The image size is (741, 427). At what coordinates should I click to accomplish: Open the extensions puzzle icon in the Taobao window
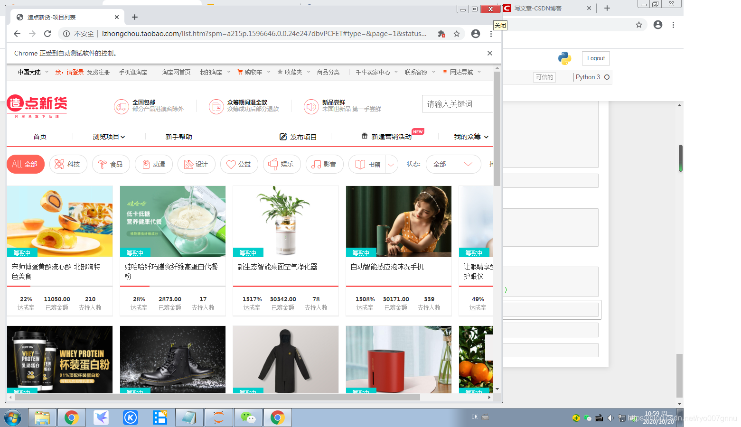click(x=441, y=34)
